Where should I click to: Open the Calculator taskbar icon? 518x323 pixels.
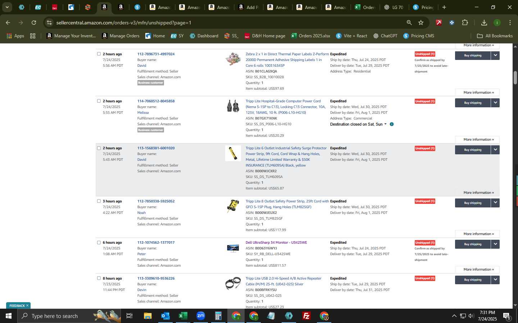pos(218,316)
